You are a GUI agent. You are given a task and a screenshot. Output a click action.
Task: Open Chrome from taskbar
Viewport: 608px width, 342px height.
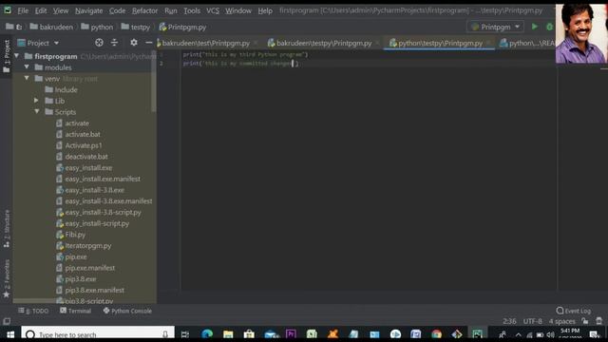tap(437, 333)
